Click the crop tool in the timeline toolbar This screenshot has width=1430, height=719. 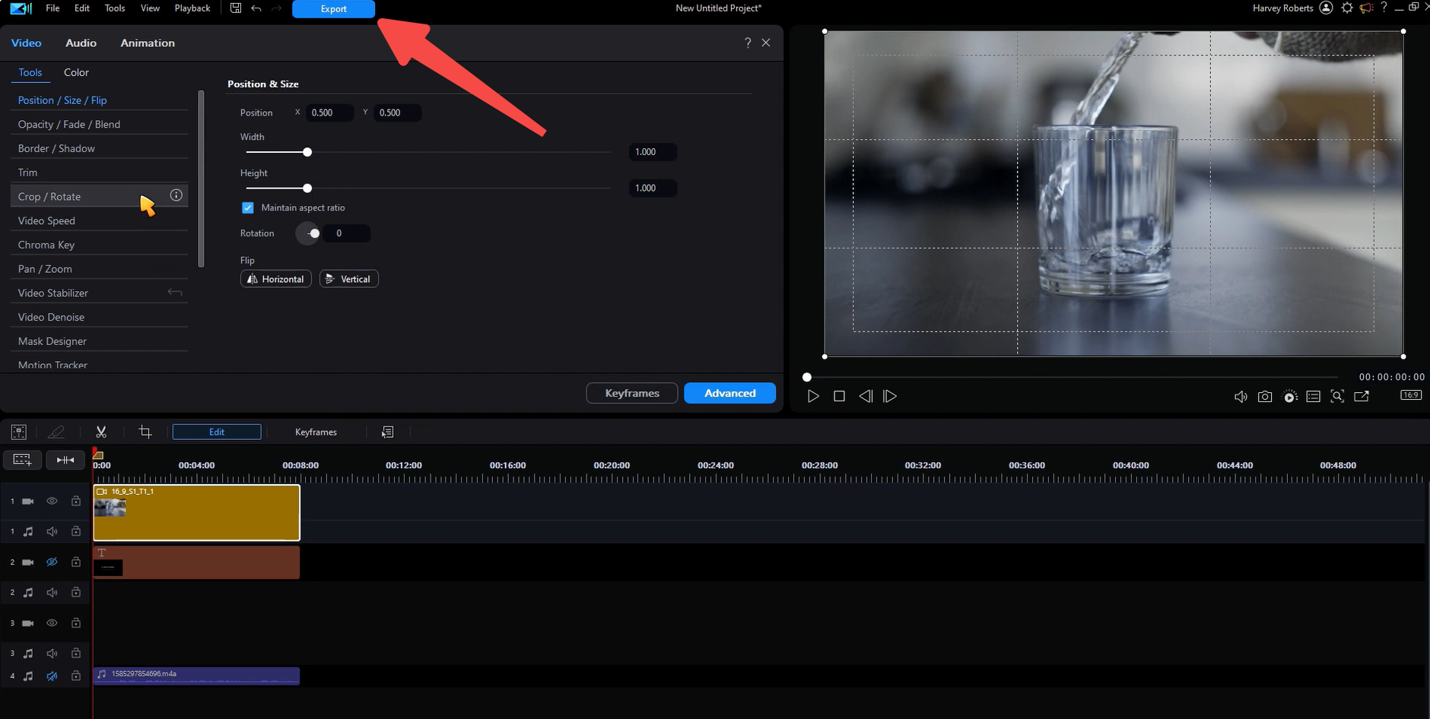[x=145, y=431]
